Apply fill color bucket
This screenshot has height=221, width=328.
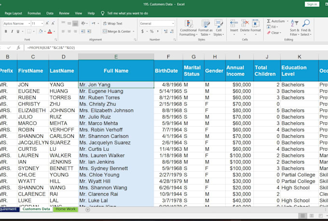tap(41, 31)
